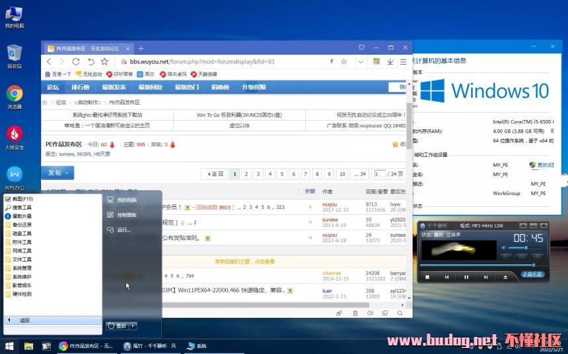
Task: Pause the song in 千千静听
Action: tap(466, 277)
